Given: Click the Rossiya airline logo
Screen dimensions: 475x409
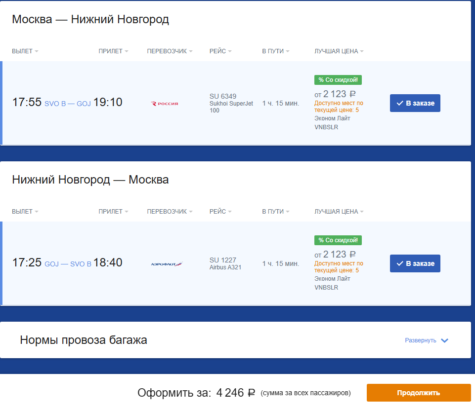Looking at the screenshot, I should click(165, 104).
